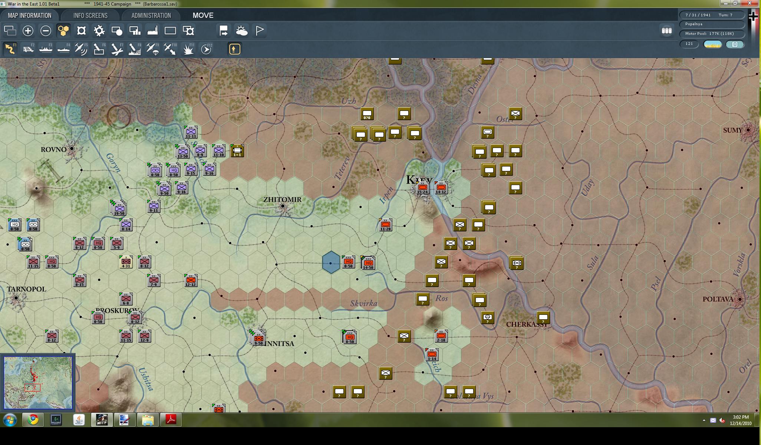This screenshot has width=761, height=445.
Task: Click the square-with-corners icon beside hex grid
Action: click(81, 31)
